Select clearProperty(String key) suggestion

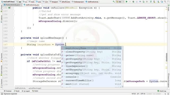click(91, 52)
